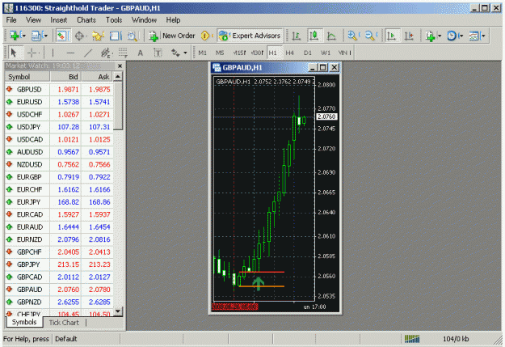
Task: Select the Vertical Line tool
Action: [x=53, y=53]
